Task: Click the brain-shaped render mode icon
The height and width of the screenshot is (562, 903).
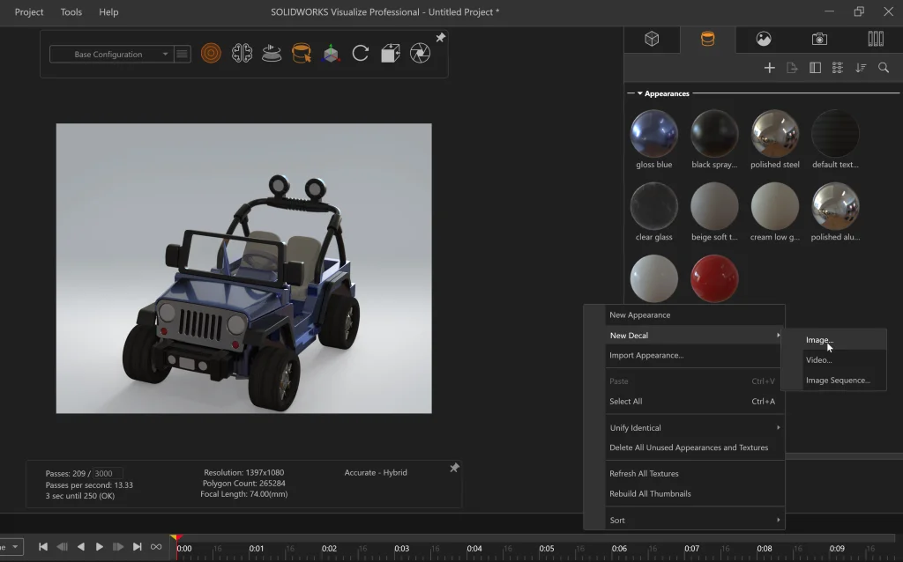Action: (242, 54)
